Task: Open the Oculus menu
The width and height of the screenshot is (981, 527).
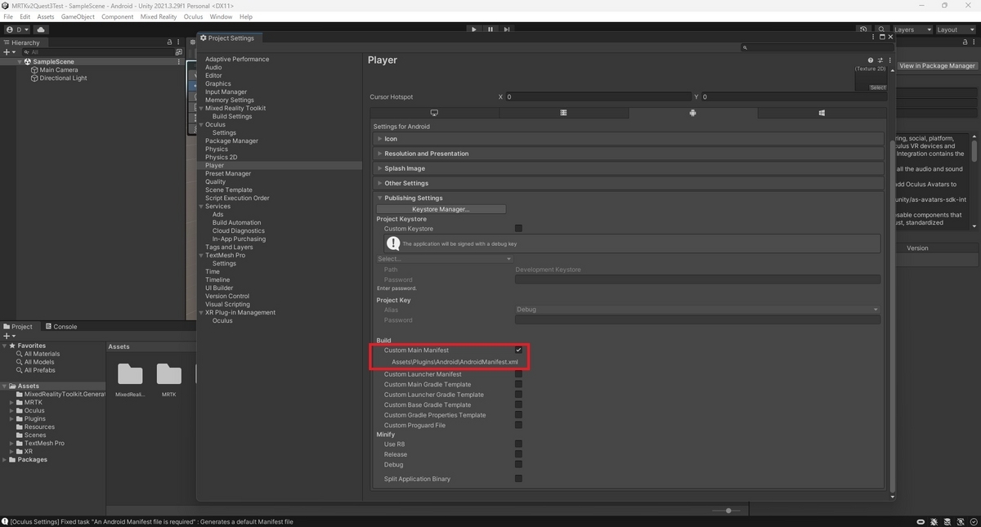Action: coord(193,16)
